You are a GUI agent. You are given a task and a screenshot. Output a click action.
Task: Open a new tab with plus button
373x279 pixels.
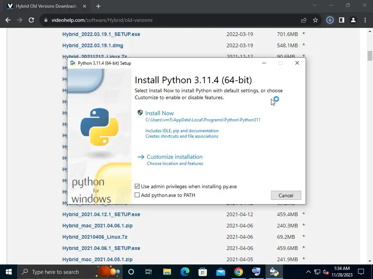(x=98, y=6)
